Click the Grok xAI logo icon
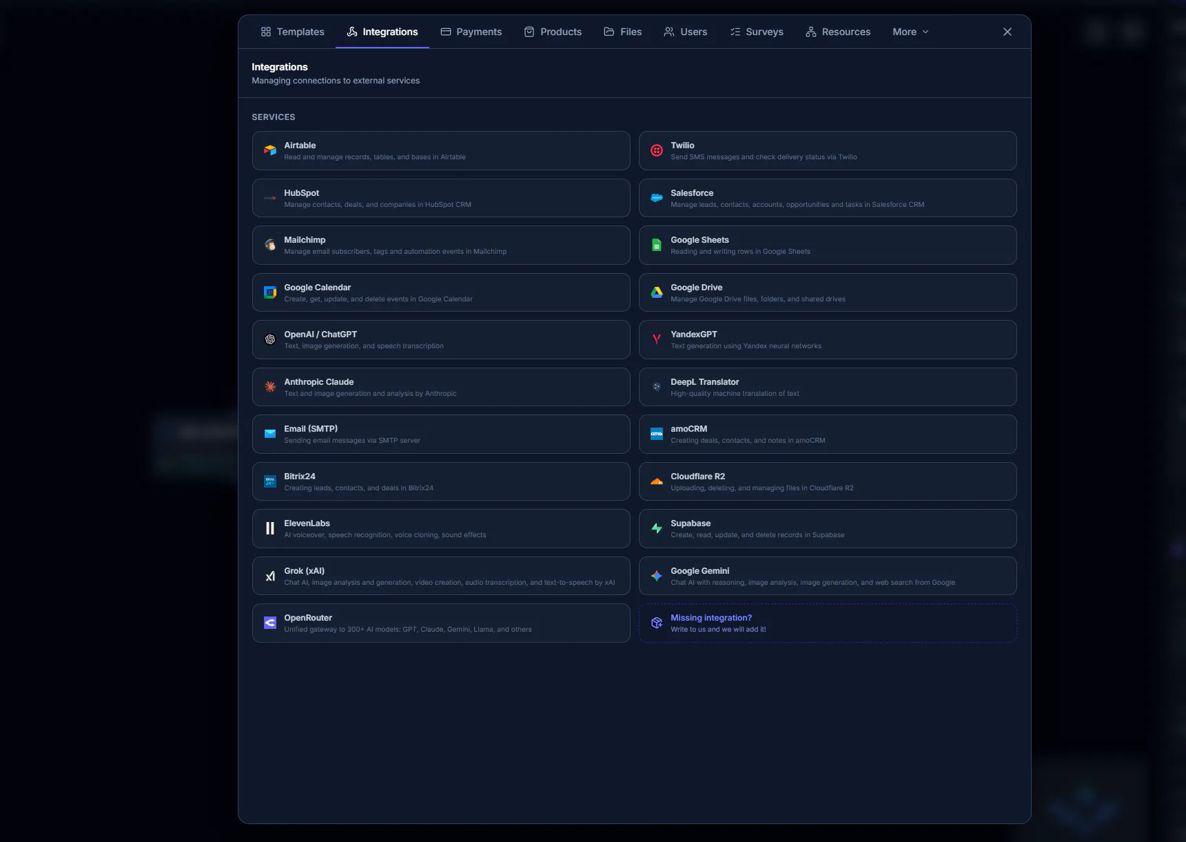1186x842 pixels. (x=270, y=576)
